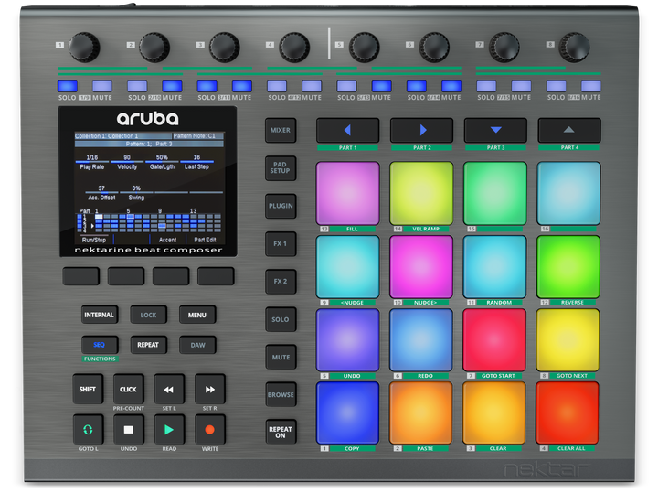Click the "Velocity" 90 display value
658x493 pixels.
(x=127, y=157)
